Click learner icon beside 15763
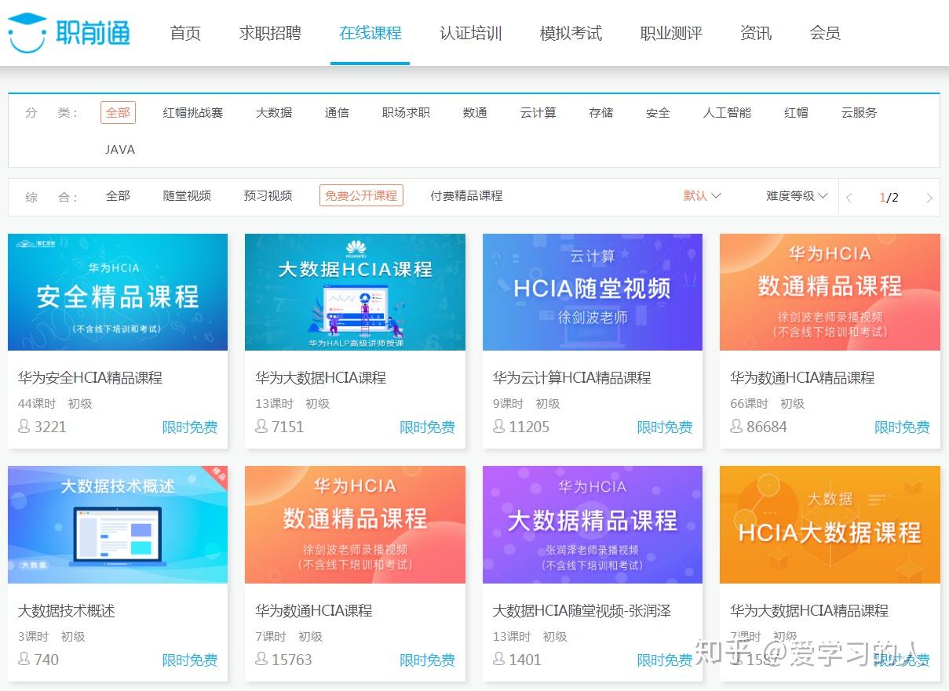Screen dimensions: 949x691 [261, 659]
